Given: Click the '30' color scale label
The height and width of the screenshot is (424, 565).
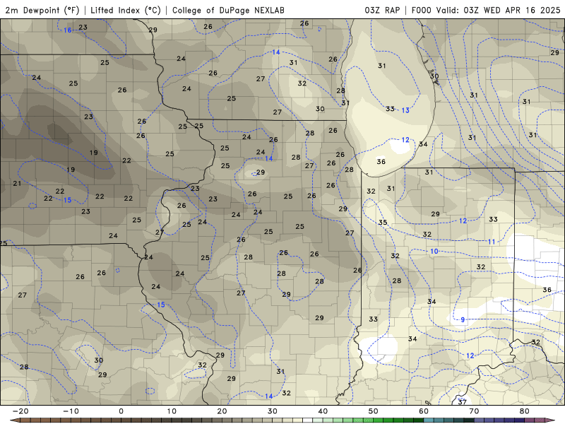Looking at the screenshot, I should [273, 411].
